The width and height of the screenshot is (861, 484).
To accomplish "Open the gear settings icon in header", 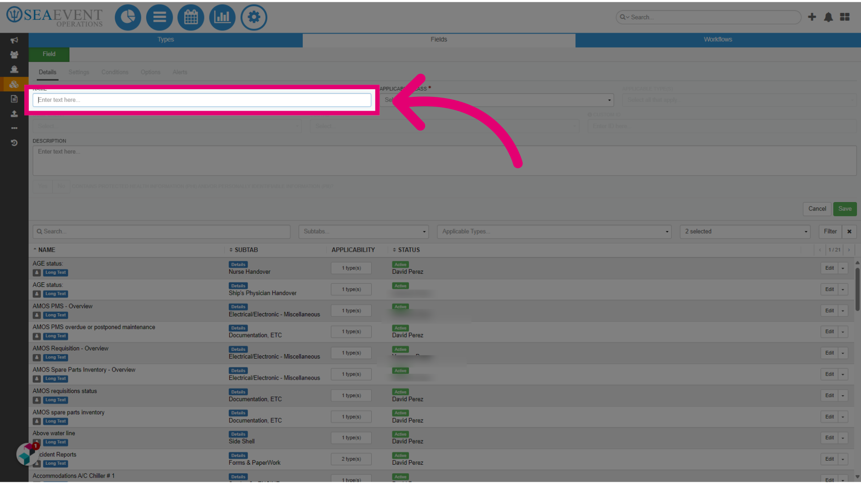I will 254,17.
